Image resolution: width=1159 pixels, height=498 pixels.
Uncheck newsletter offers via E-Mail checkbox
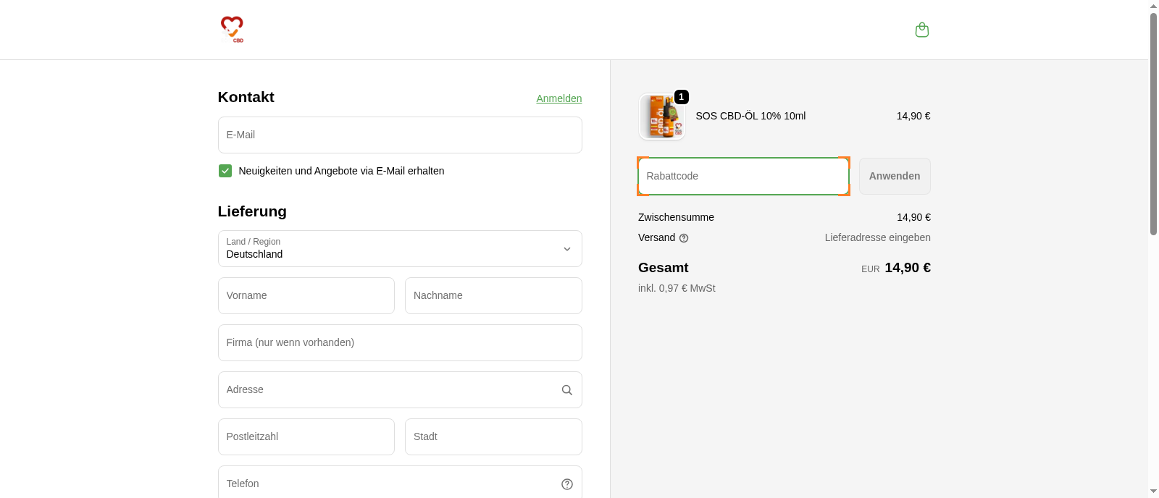(225, 171)
